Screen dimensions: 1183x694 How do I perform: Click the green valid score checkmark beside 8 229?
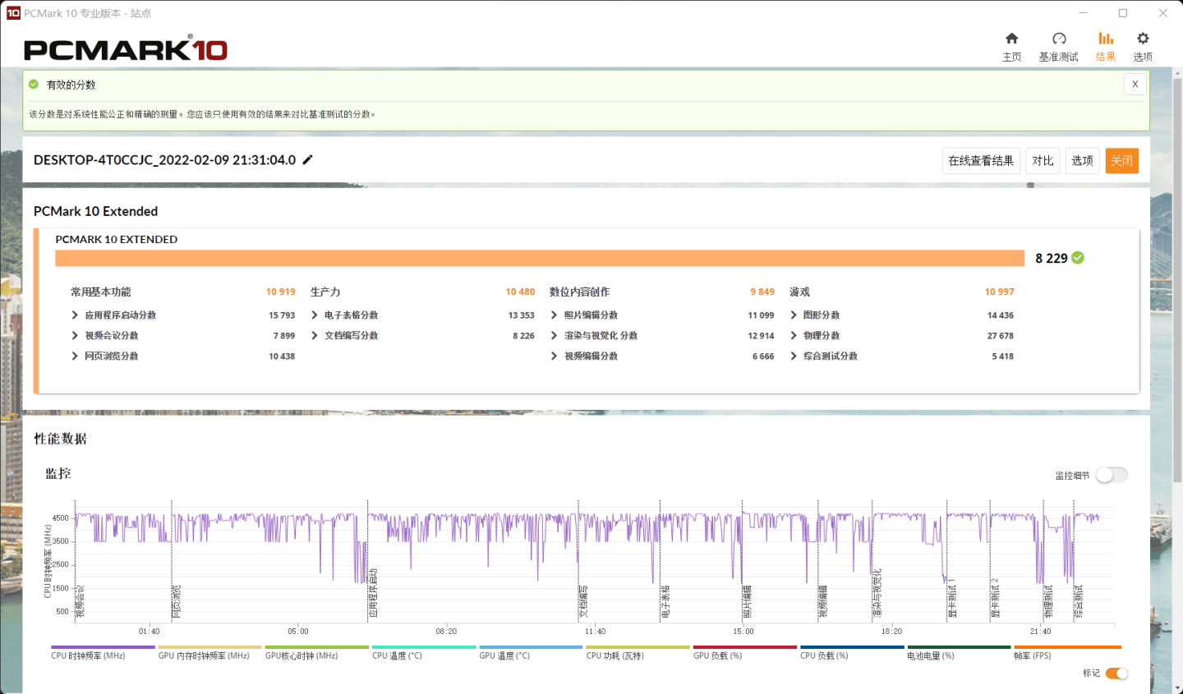[x=1078, y=258]
